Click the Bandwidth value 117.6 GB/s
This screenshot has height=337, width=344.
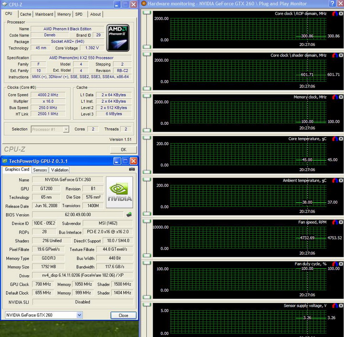[x=115, y=267]
